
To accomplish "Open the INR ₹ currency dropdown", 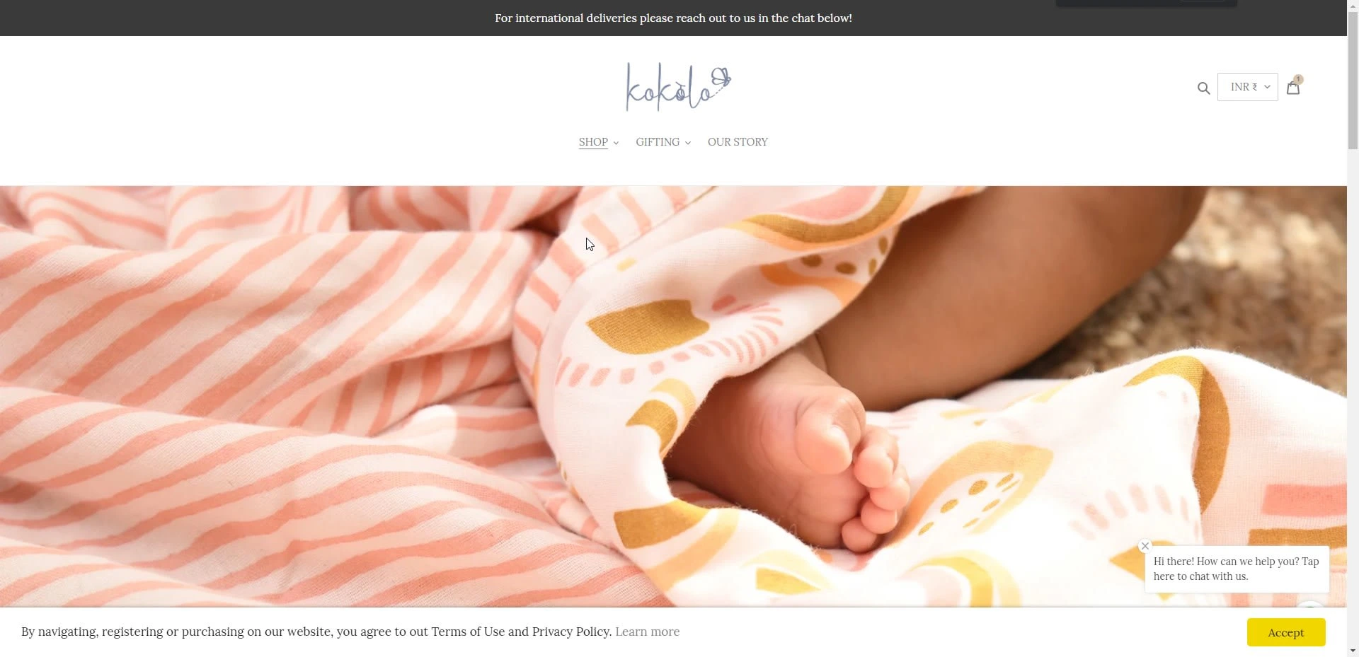I will pos(1247,87).
